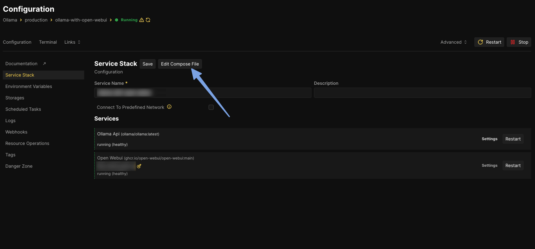Open the Advanced dropdown menu
The width and height of the screenshot is (535, 249).
tap(454, 42)
